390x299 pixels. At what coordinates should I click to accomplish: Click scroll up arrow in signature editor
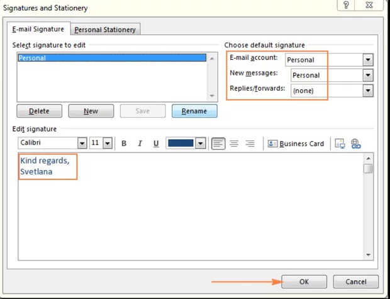[x=369, y=159]
